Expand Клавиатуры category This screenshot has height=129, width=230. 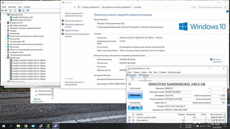[x=5, y=33]
